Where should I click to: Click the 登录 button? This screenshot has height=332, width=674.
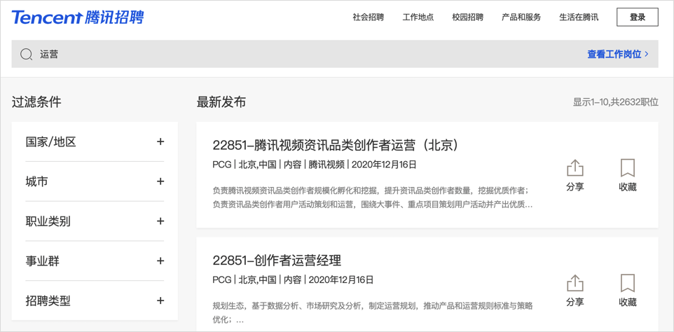638,18
